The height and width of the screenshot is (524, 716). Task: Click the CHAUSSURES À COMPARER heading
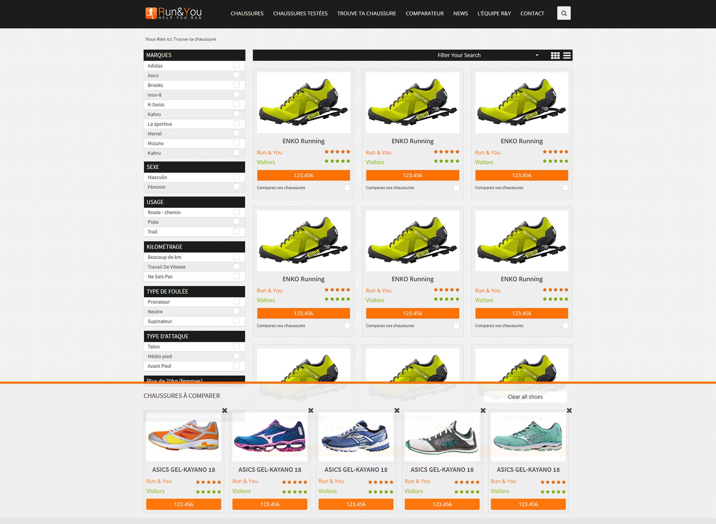pos(182,396)
